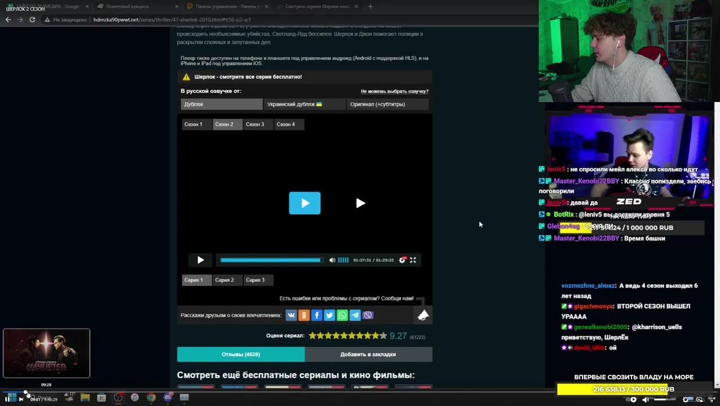
Task: Share via Telegram icon
Action: (355, 315)
